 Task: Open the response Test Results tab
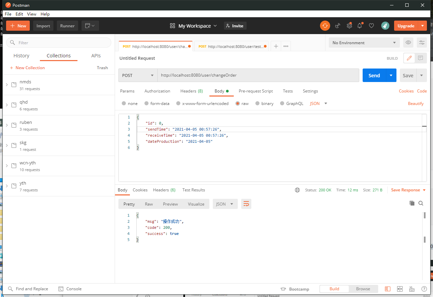click(193, 190)
